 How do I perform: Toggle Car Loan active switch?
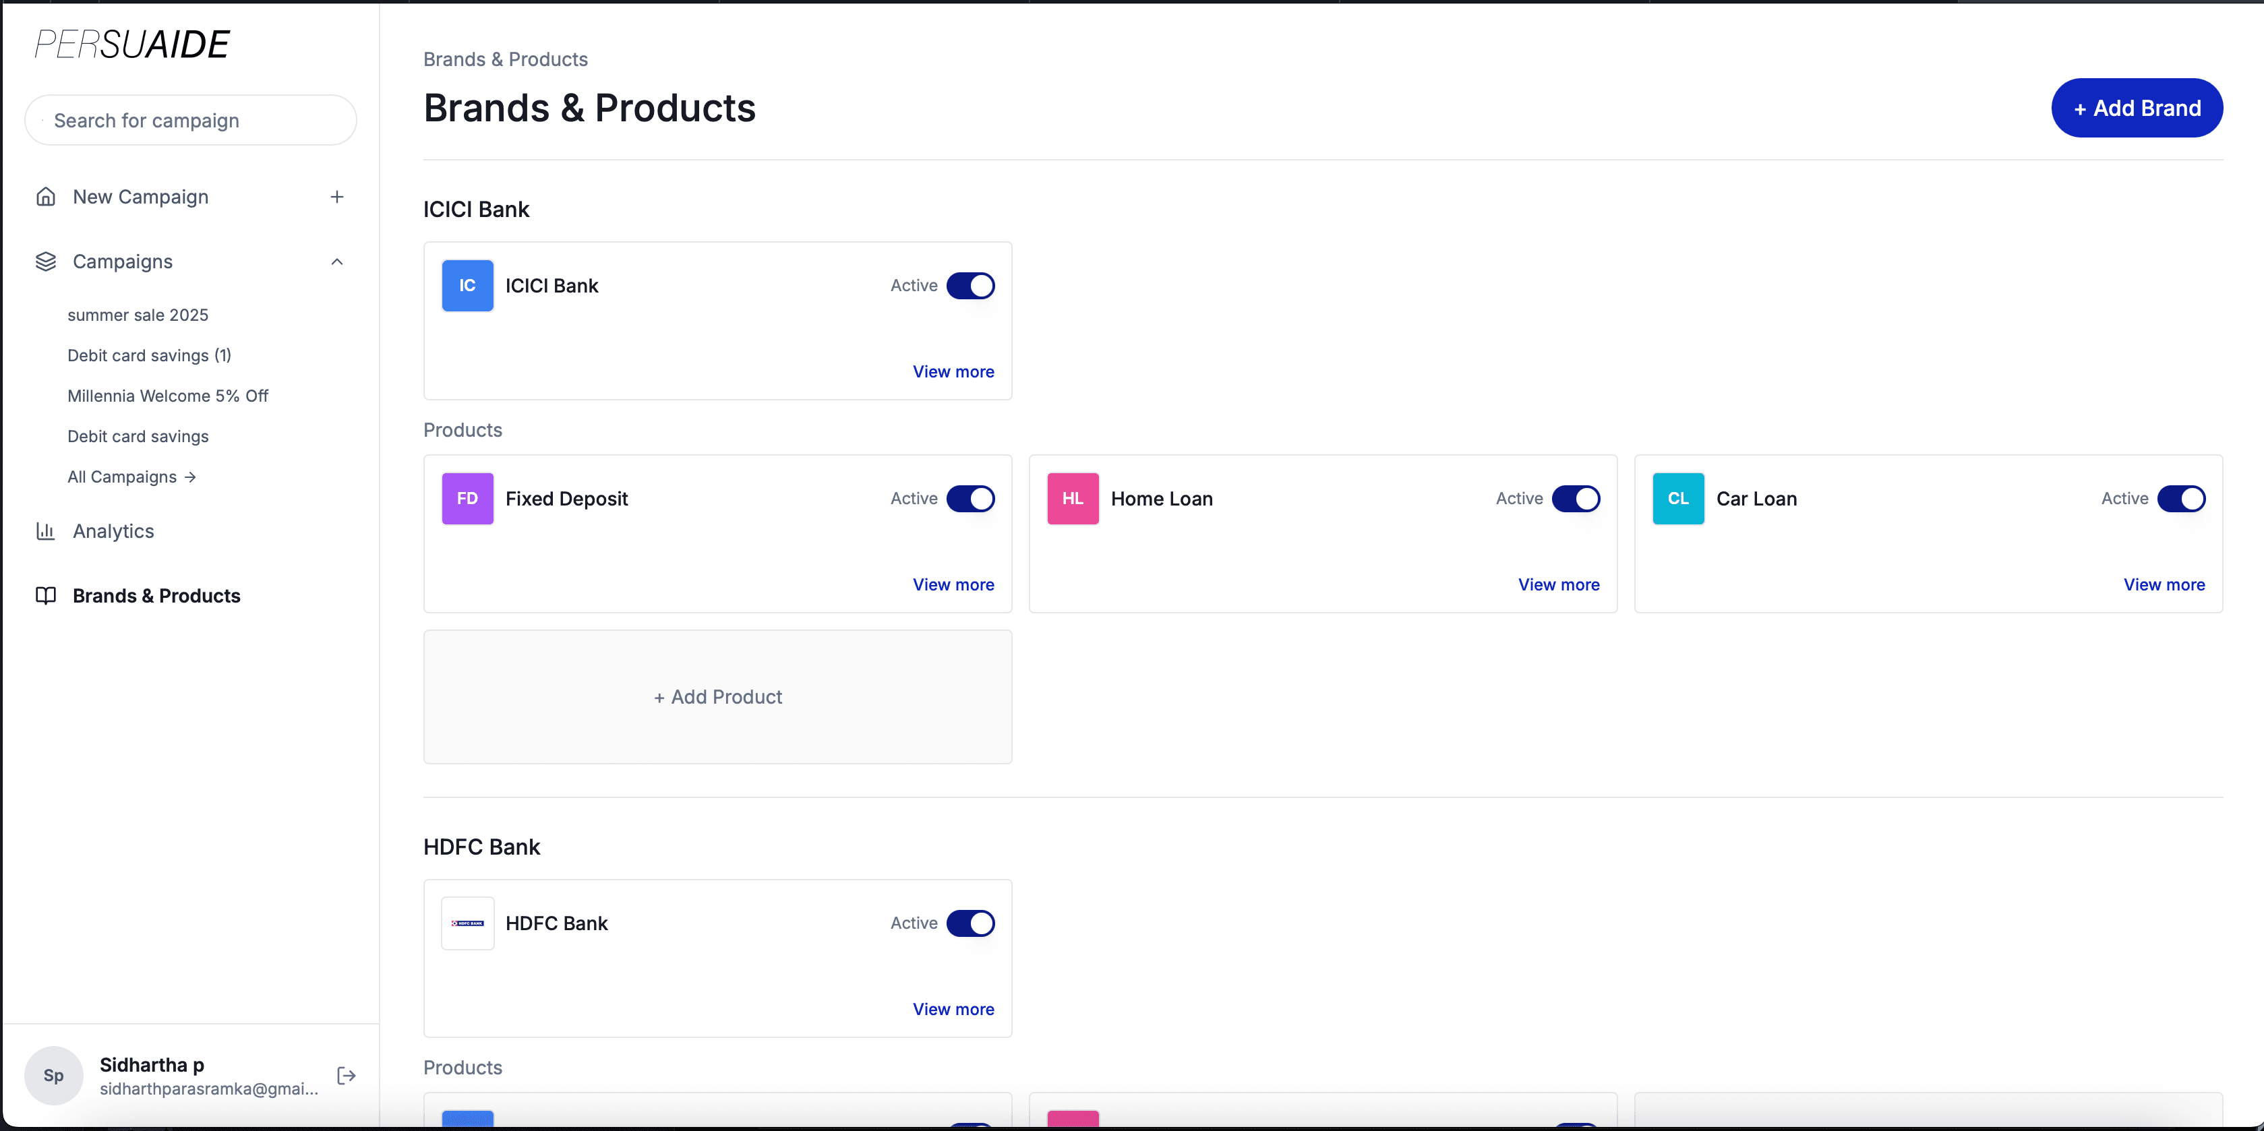[x=2181, y=498]
